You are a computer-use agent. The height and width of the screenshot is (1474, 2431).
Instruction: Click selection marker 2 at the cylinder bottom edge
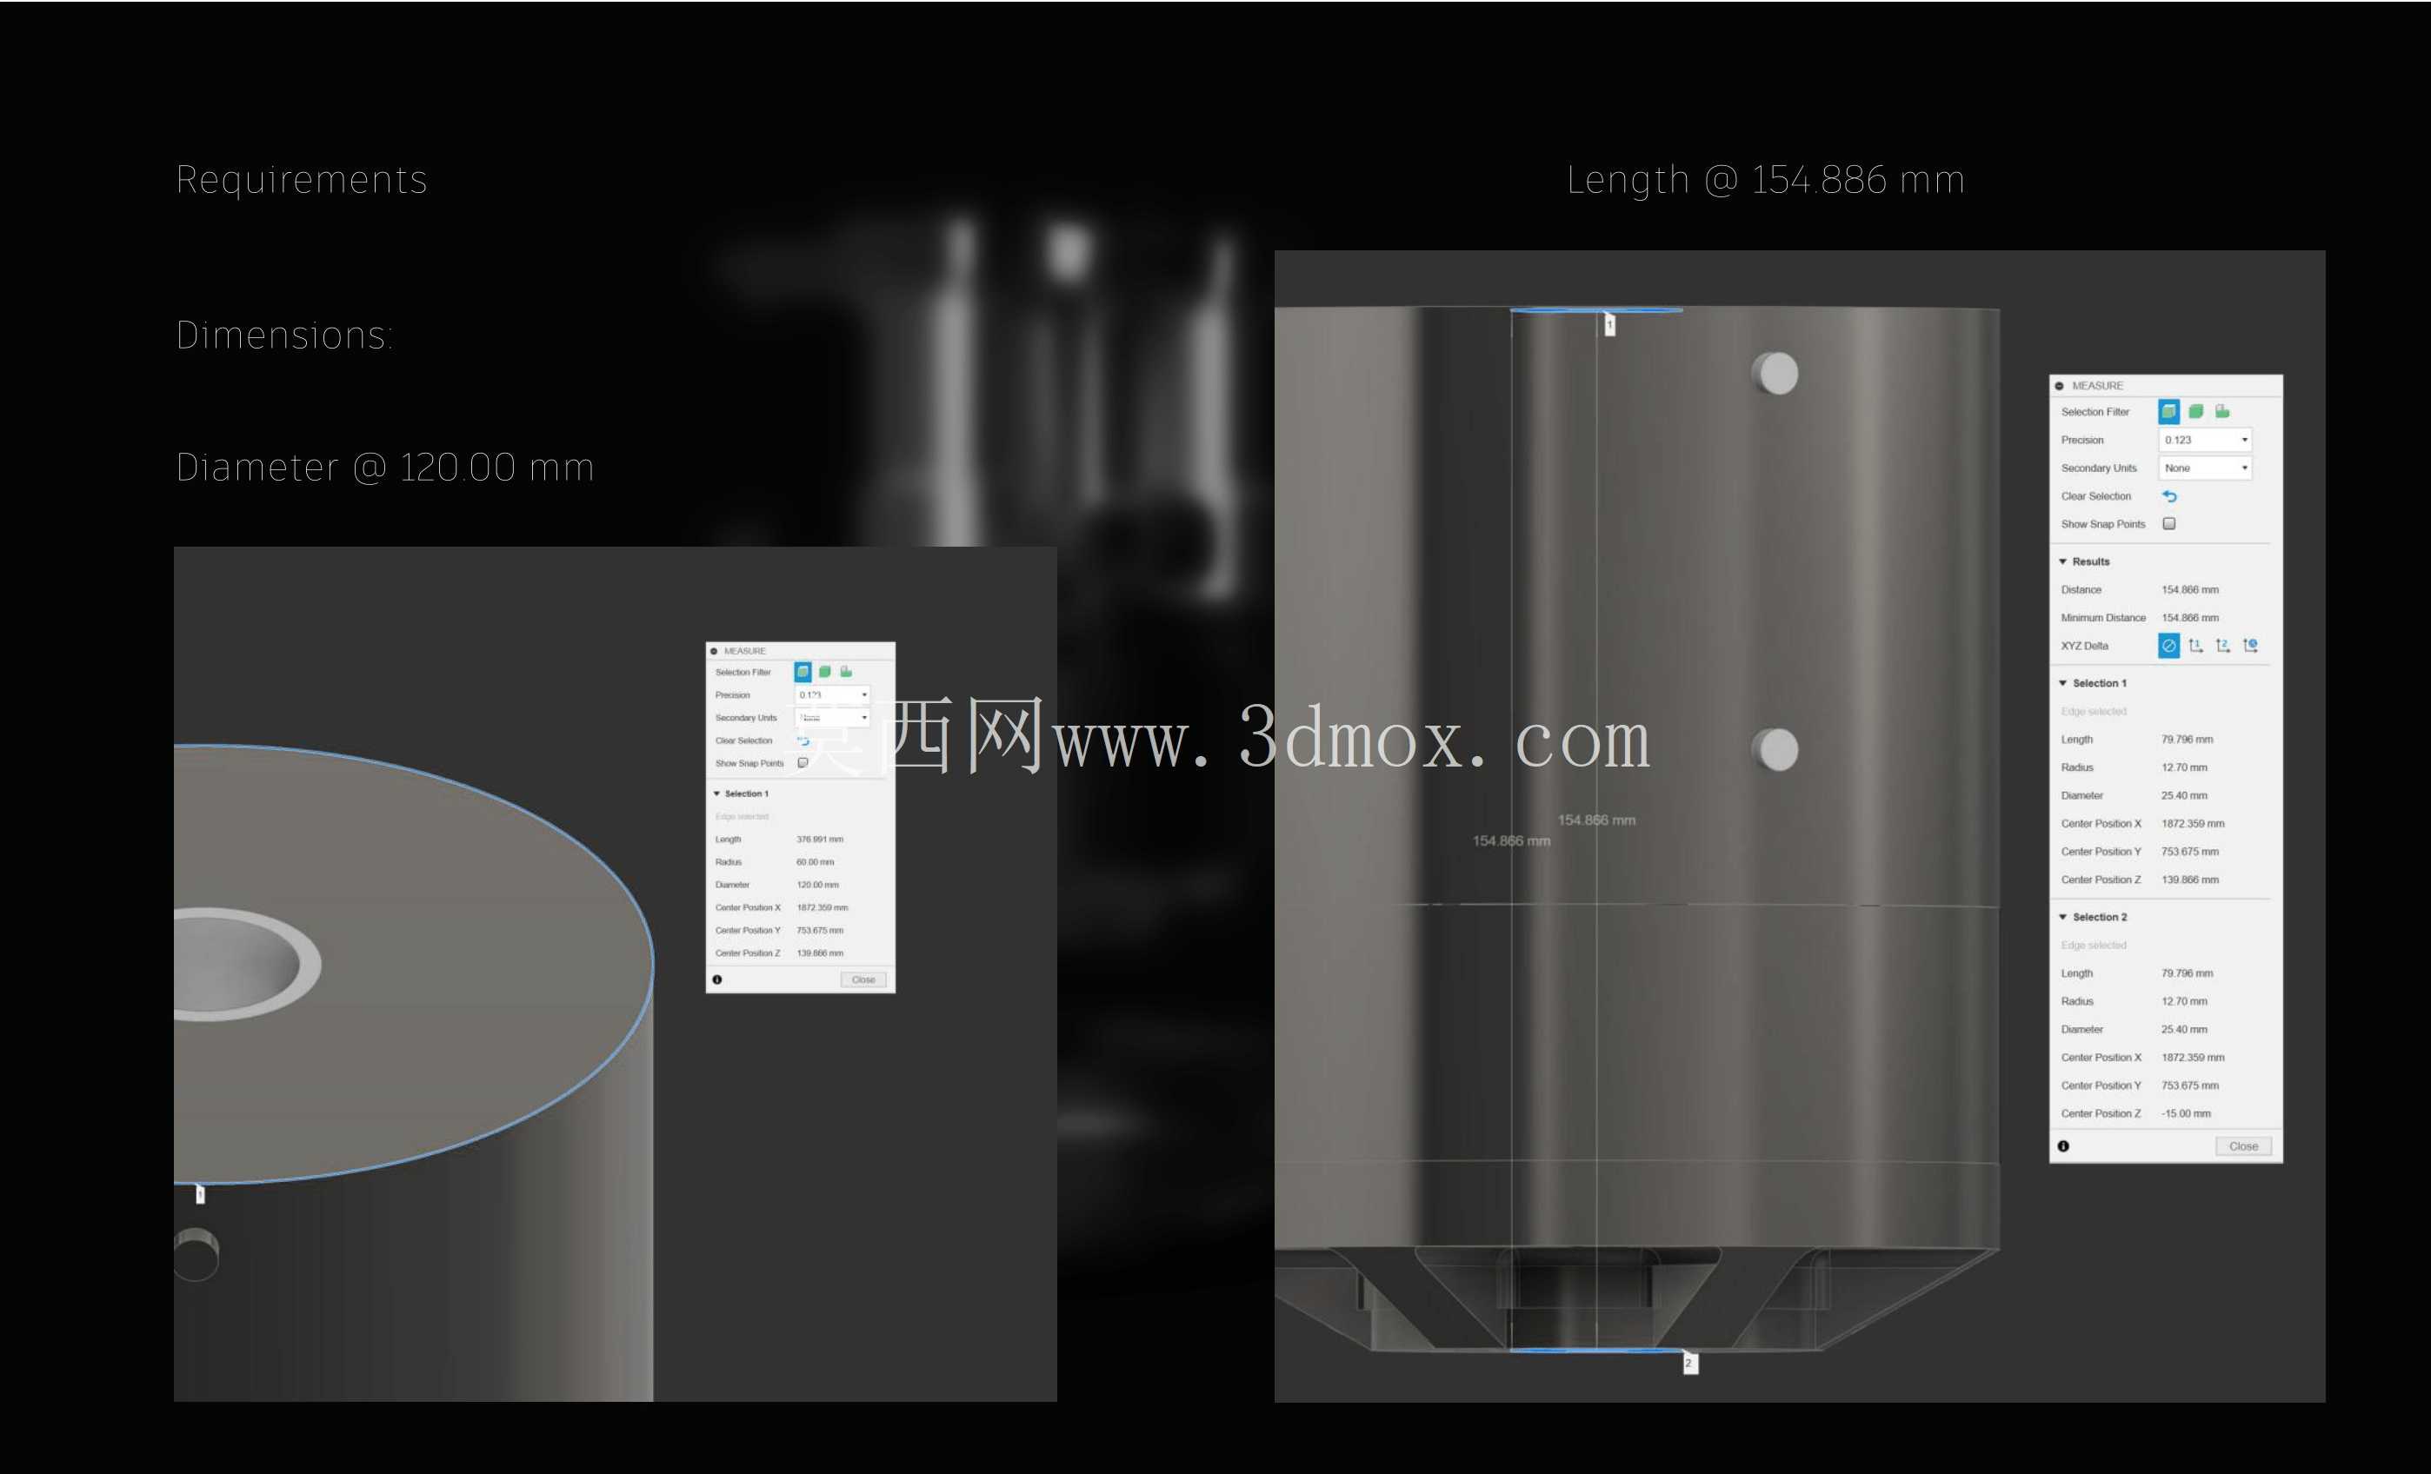[1690, 1363]
